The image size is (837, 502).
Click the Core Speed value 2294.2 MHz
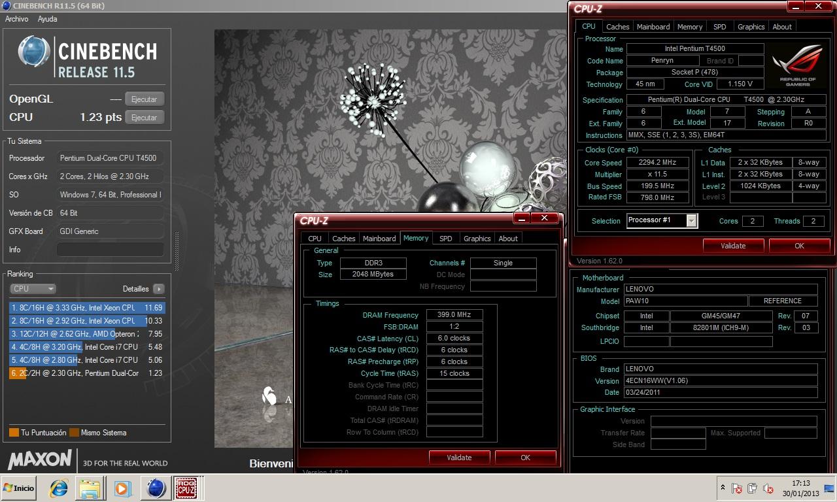(658, 163)
